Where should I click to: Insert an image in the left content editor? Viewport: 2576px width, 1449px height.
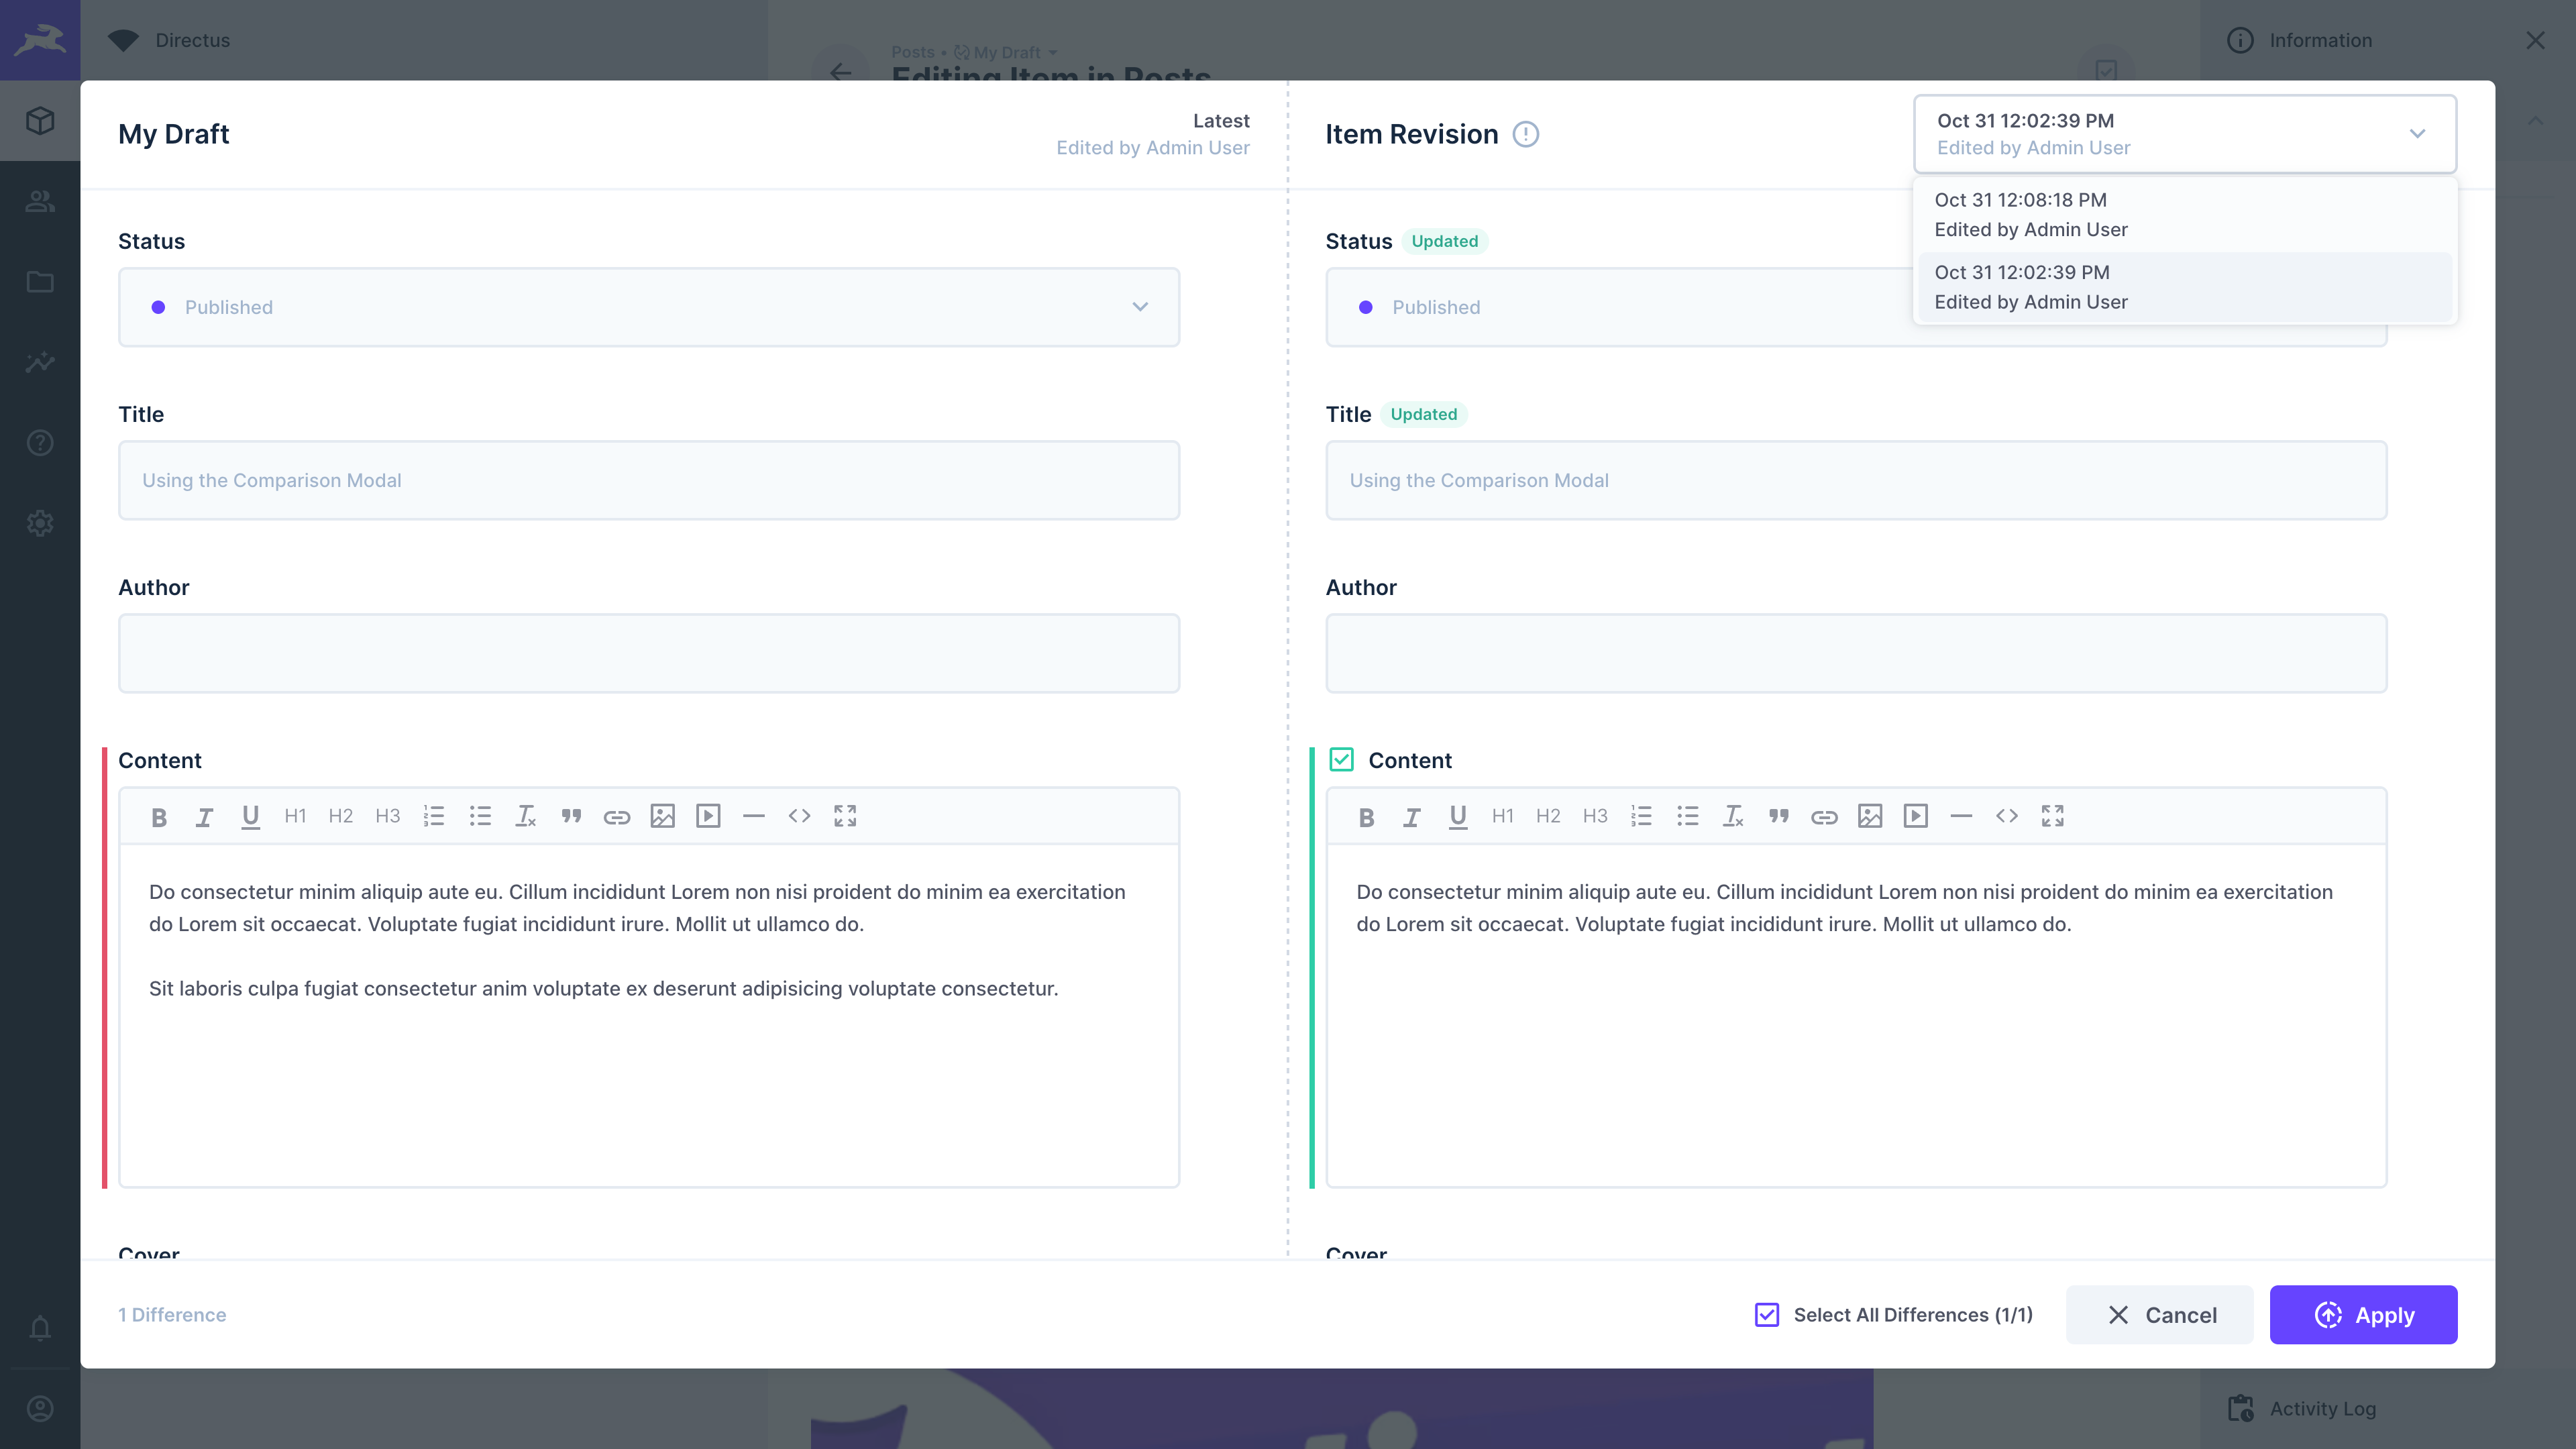pyautogui.click(x=662, y=816)
